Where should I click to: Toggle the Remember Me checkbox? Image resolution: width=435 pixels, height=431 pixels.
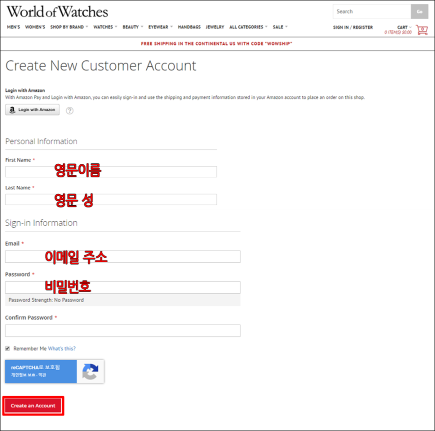7,349
